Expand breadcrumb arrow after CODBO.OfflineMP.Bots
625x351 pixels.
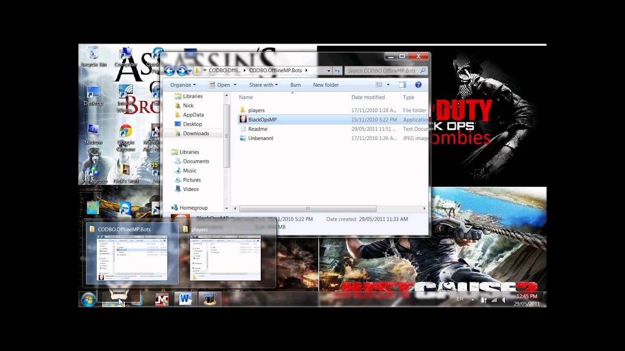coord(307,71)
